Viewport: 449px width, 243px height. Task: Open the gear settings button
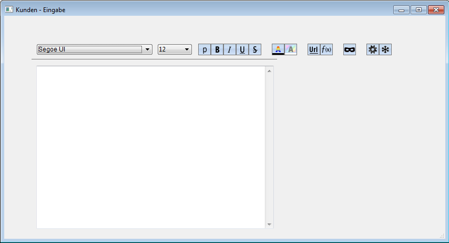coord(373,49)
